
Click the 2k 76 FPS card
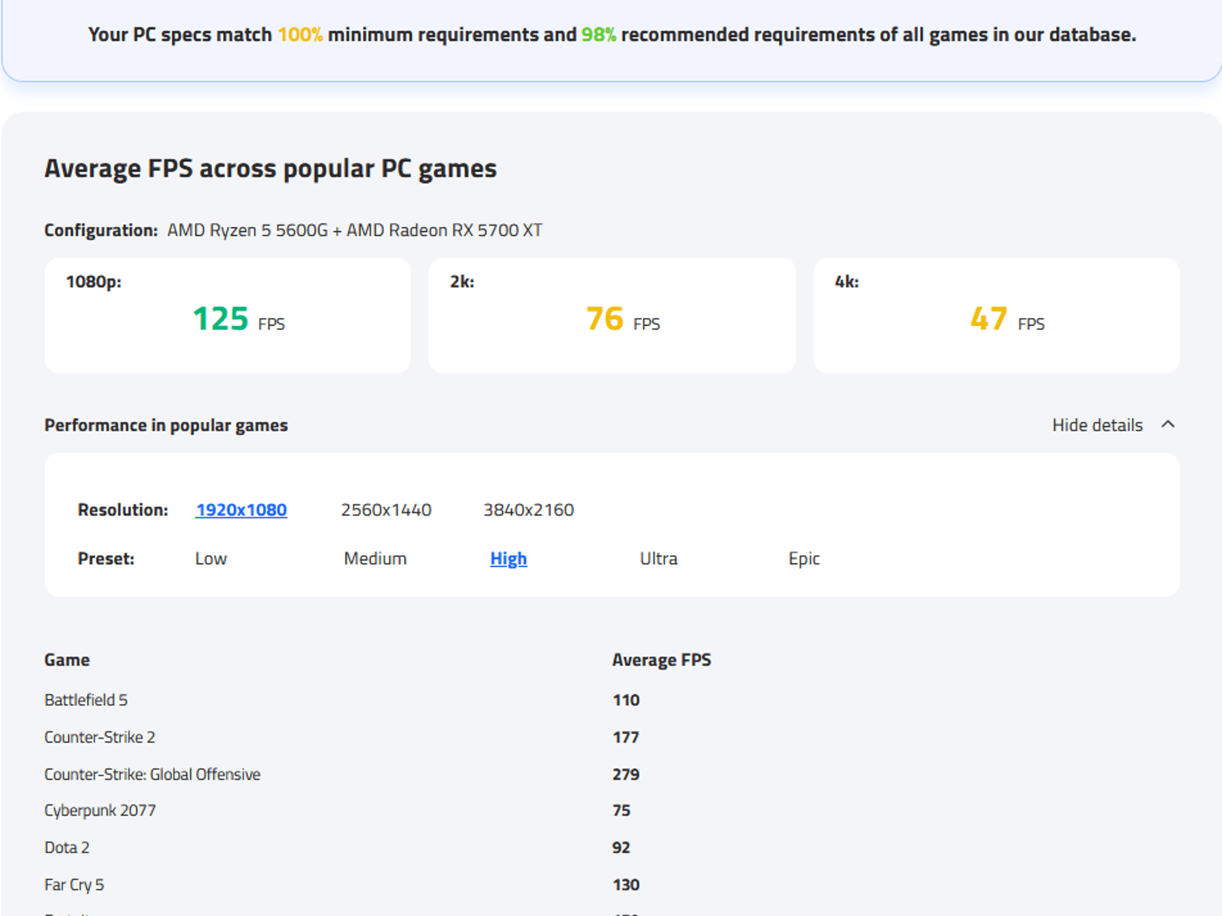612,315
